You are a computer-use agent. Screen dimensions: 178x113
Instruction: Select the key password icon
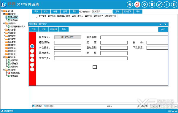click(159, 4)
